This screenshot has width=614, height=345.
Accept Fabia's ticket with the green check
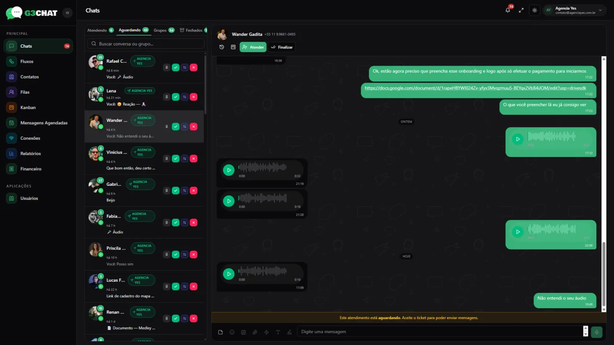175,223
